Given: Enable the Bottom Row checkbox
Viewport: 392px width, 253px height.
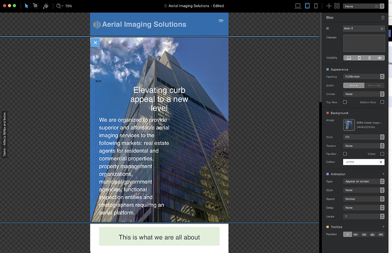Looking at the screenshot, I should 382,102.
